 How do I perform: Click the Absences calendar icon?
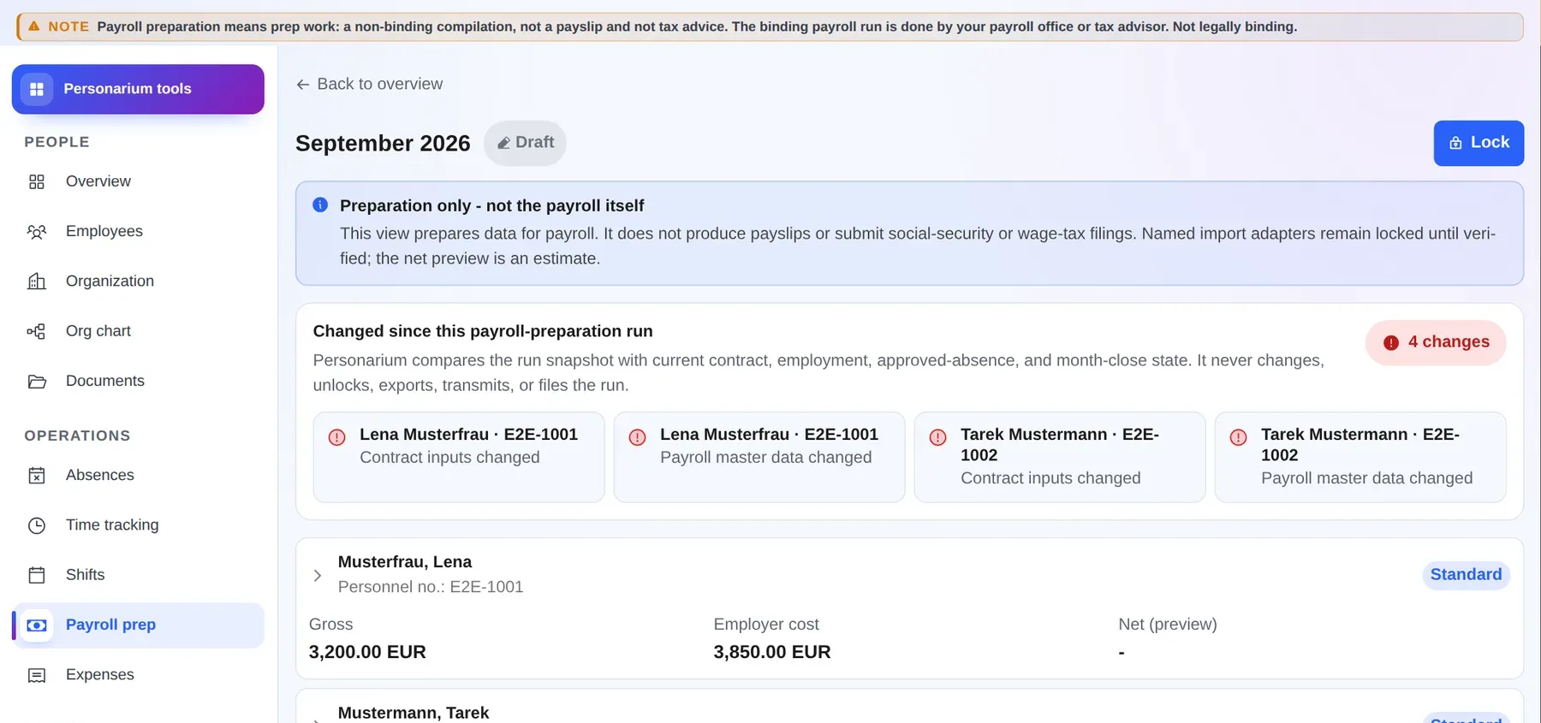coord(37,476)
